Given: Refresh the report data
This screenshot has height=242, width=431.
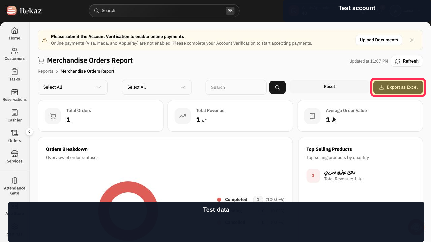Looking at the screenshot, I should click(407, 61).
